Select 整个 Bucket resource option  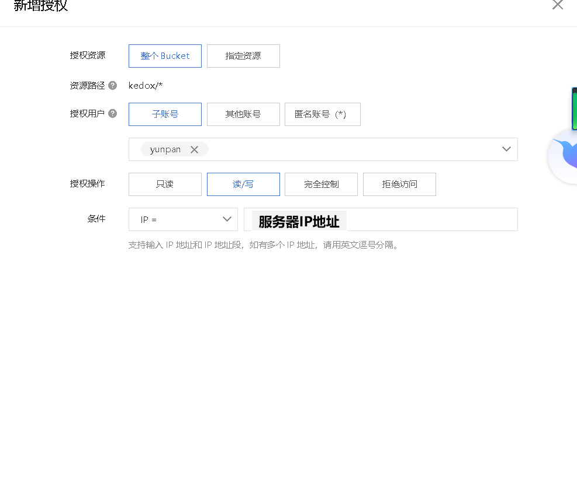(165, 56)
